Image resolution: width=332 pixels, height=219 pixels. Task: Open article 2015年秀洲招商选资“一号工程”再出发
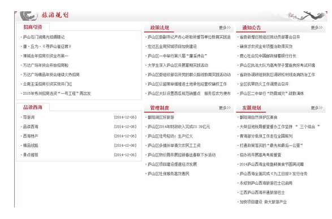coord(57,94)
